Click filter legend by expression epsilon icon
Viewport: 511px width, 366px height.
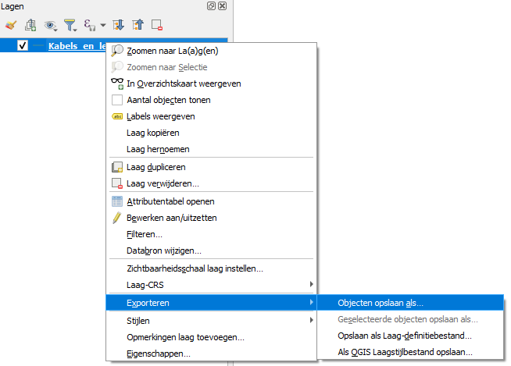[x=89, y=25]
